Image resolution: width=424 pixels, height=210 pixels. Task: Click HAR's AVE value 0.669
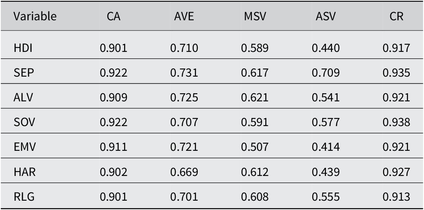(184, 172)
